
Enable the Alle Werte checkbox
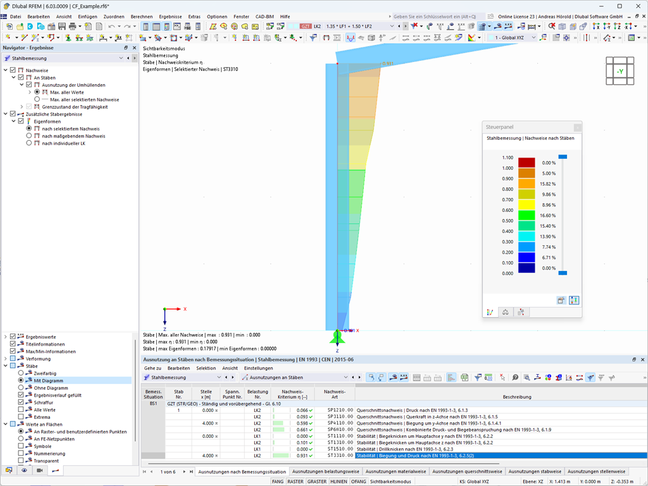(x=21, y=409)
